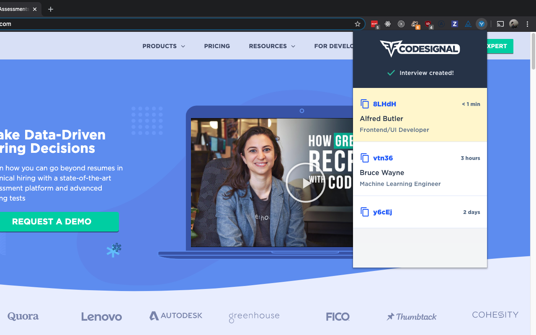Click the CodeSignal logo in popup
This screenshot has height=335, width=536.
pos(420,49)
